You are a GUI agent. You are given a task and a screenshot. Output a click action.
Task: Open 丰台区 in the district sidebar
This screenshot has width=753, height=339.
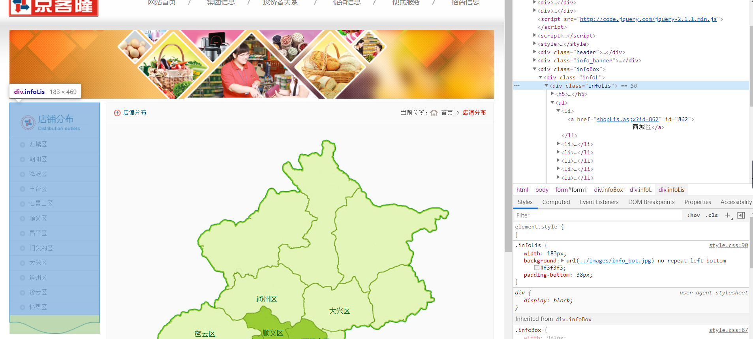click(x=38, y=189)
